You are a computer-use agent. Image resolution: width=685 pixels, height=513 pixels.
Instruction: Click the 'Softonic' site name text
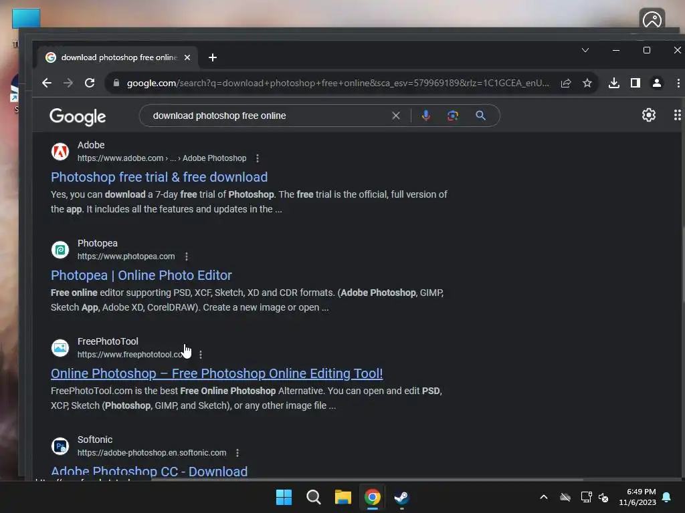(95, 440)
